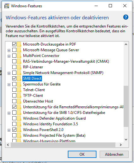Viewport: 134px width, 163px height.
Task: Confirm changes with the OK button
Action: [82, 154]
